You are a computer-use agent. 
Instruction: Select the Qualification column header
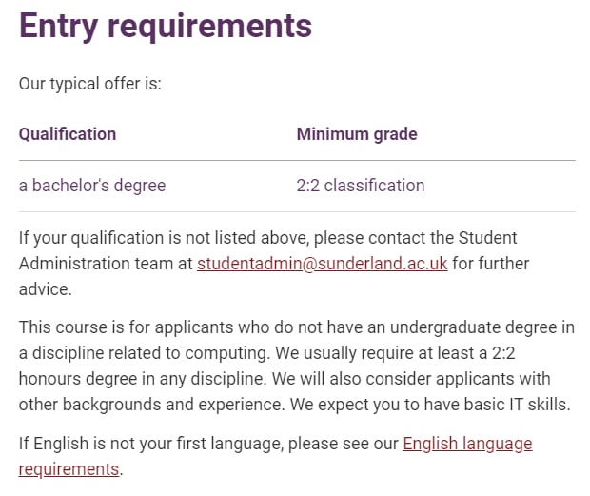[x=68, y=134]
